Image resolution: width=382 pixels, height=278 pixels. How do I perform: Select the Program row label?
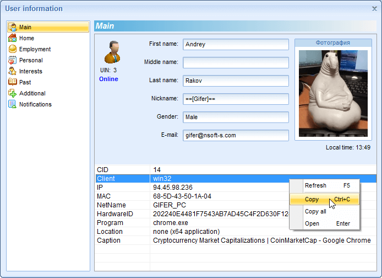110,223
